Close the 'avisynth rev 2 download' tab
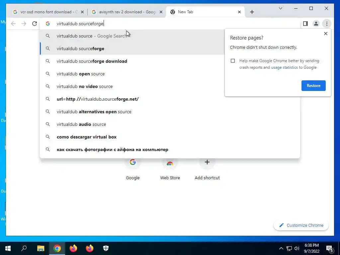 161,12
